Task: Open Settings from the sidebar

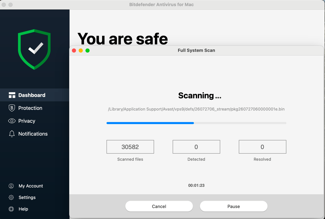Action: pos(27,197)
